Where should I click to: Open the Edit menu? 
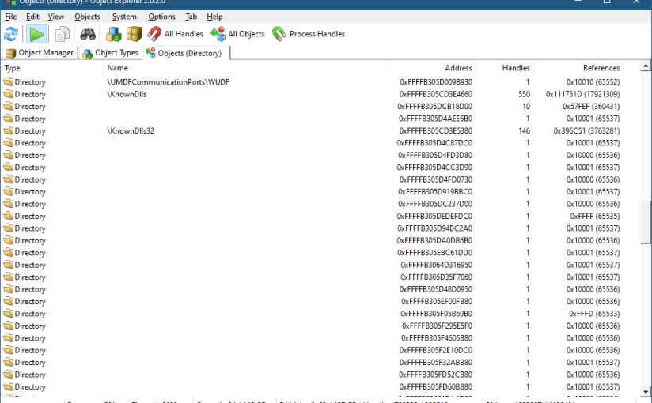tap(32, 17)
